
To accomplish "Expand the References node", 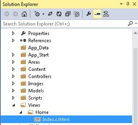I will coord(13,40).
